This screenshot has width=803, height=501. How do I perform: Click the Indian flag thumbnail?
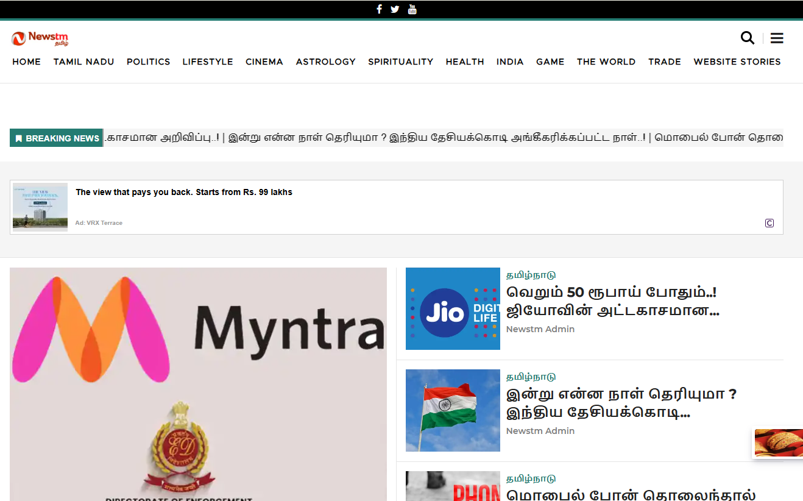tap(453, 411)
